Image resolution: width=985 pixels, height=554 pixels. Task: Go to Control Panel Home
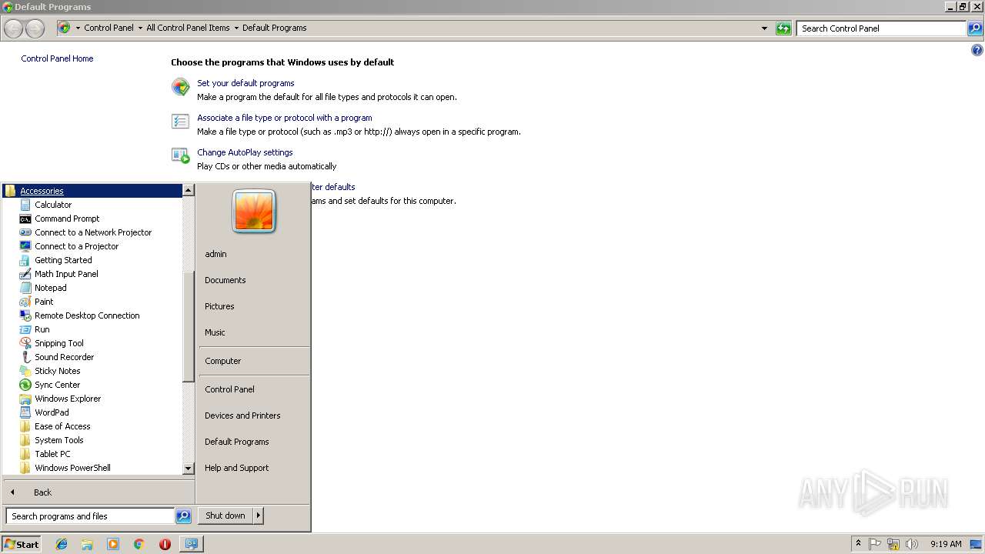[x=57, y=58]
